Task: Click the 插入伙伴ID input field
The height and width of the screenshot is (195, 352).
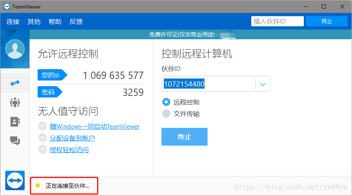Action: point(277,21)
